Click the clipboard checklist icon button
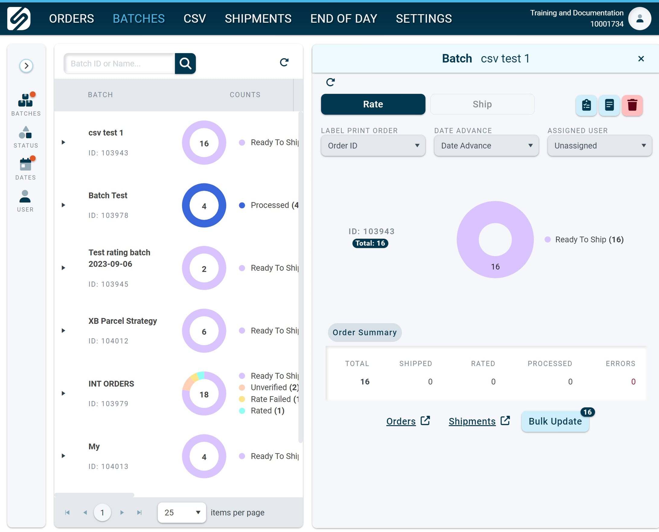This screenshot has height=532, width=659. 586,105
